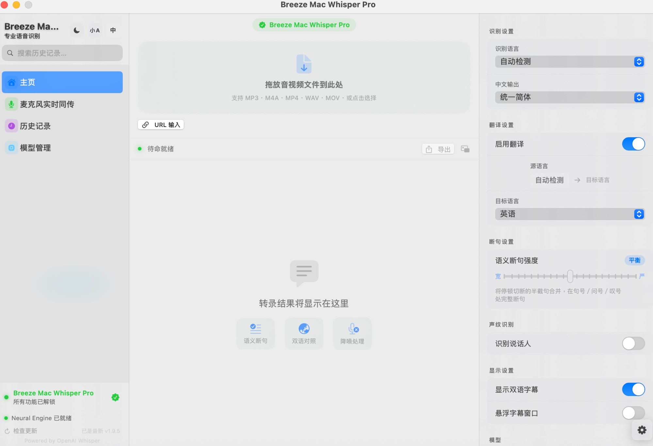Open the 目标语言 英语 dropdown

point(570,214)
